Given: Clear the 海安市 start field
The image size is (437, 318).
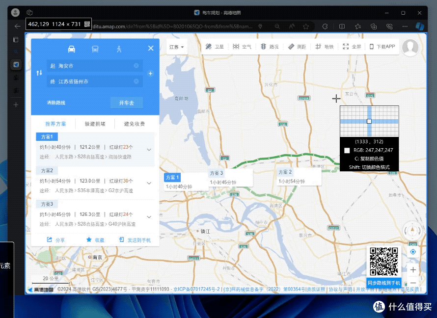Looking at the screenshot, I should [137, 66].
